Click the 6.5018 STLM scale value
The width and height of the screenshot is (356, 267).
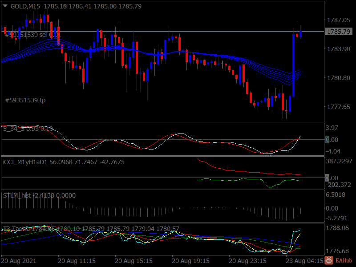(336, 194)
